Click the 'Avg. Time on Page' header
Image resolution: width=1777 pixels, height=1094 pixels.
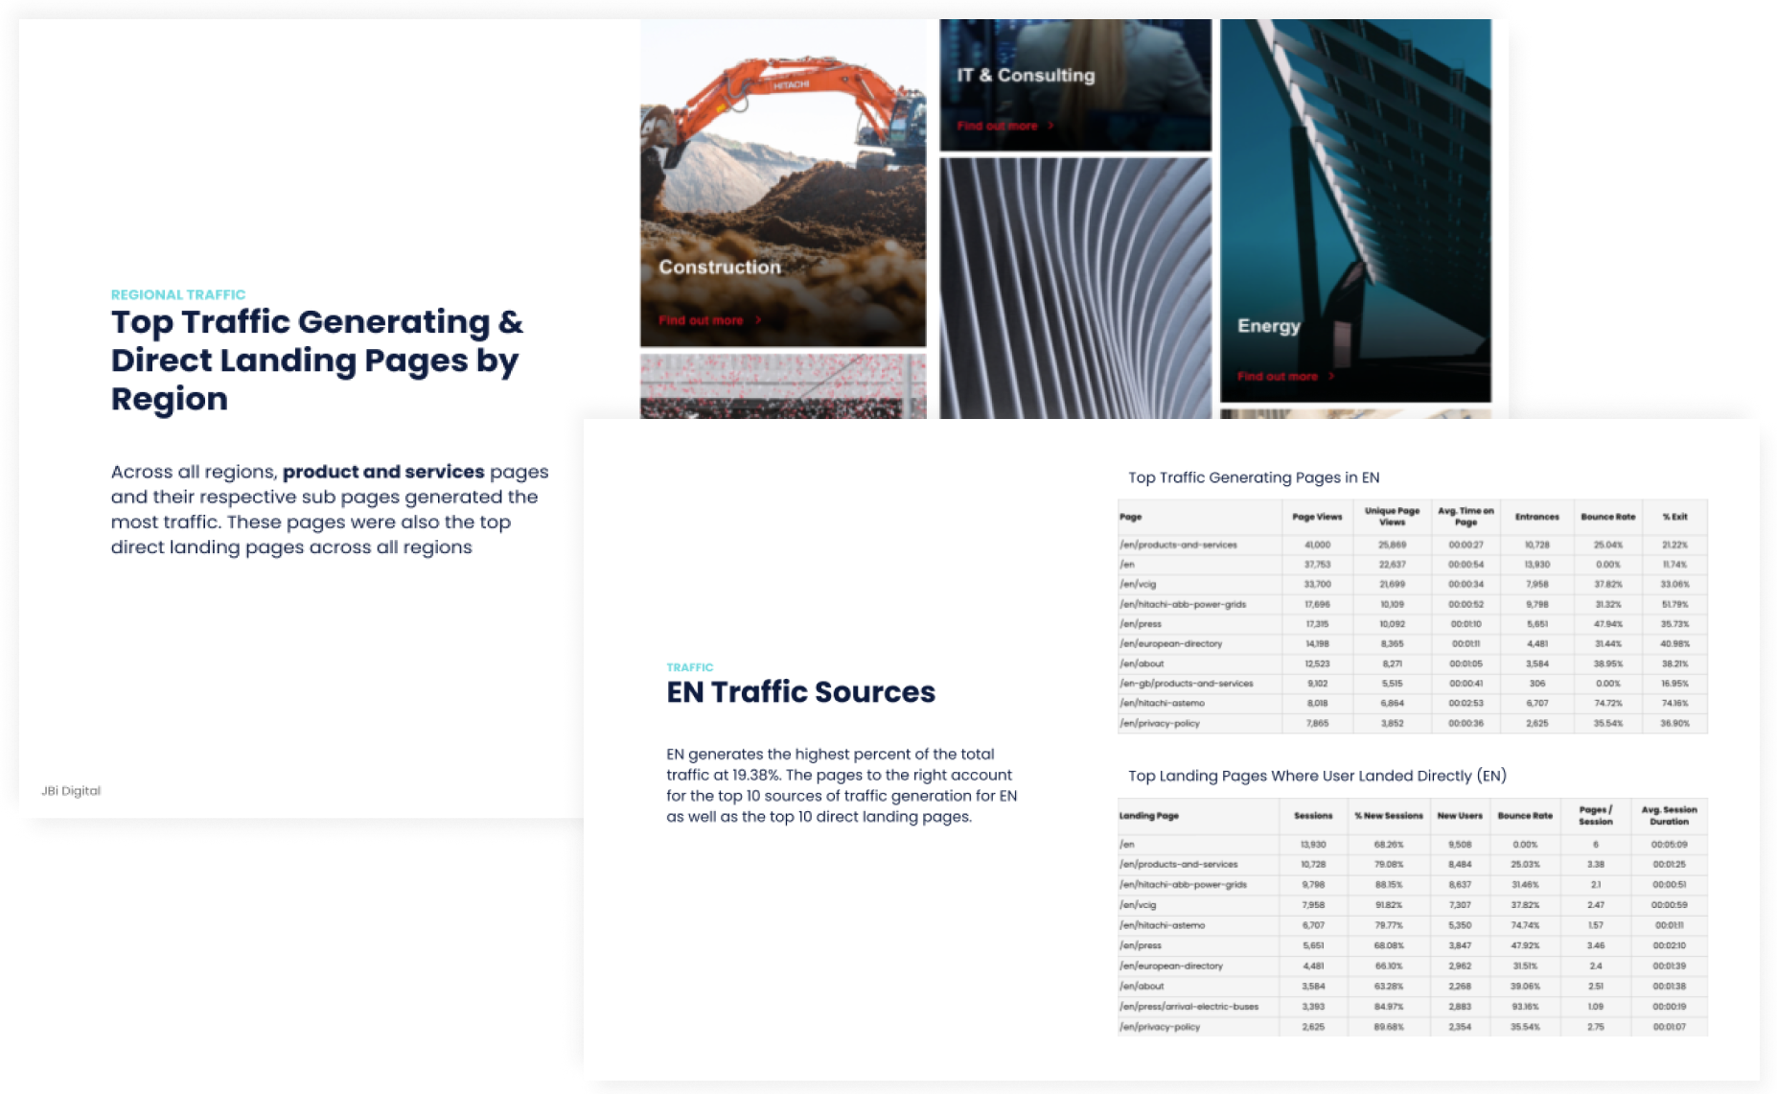(x=1465, y=517)
